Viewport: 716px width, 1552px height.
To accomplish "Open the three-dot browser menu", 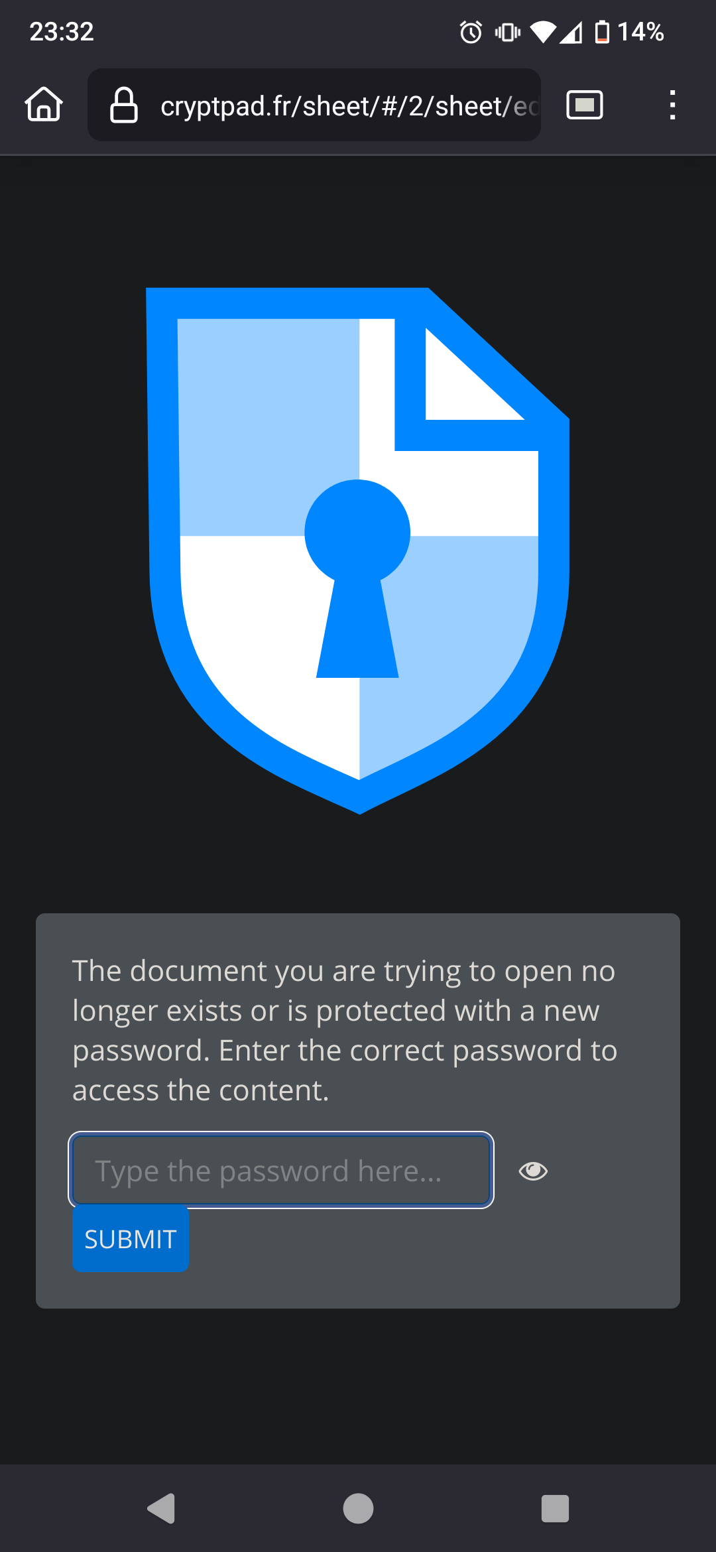I will [672, 105].
